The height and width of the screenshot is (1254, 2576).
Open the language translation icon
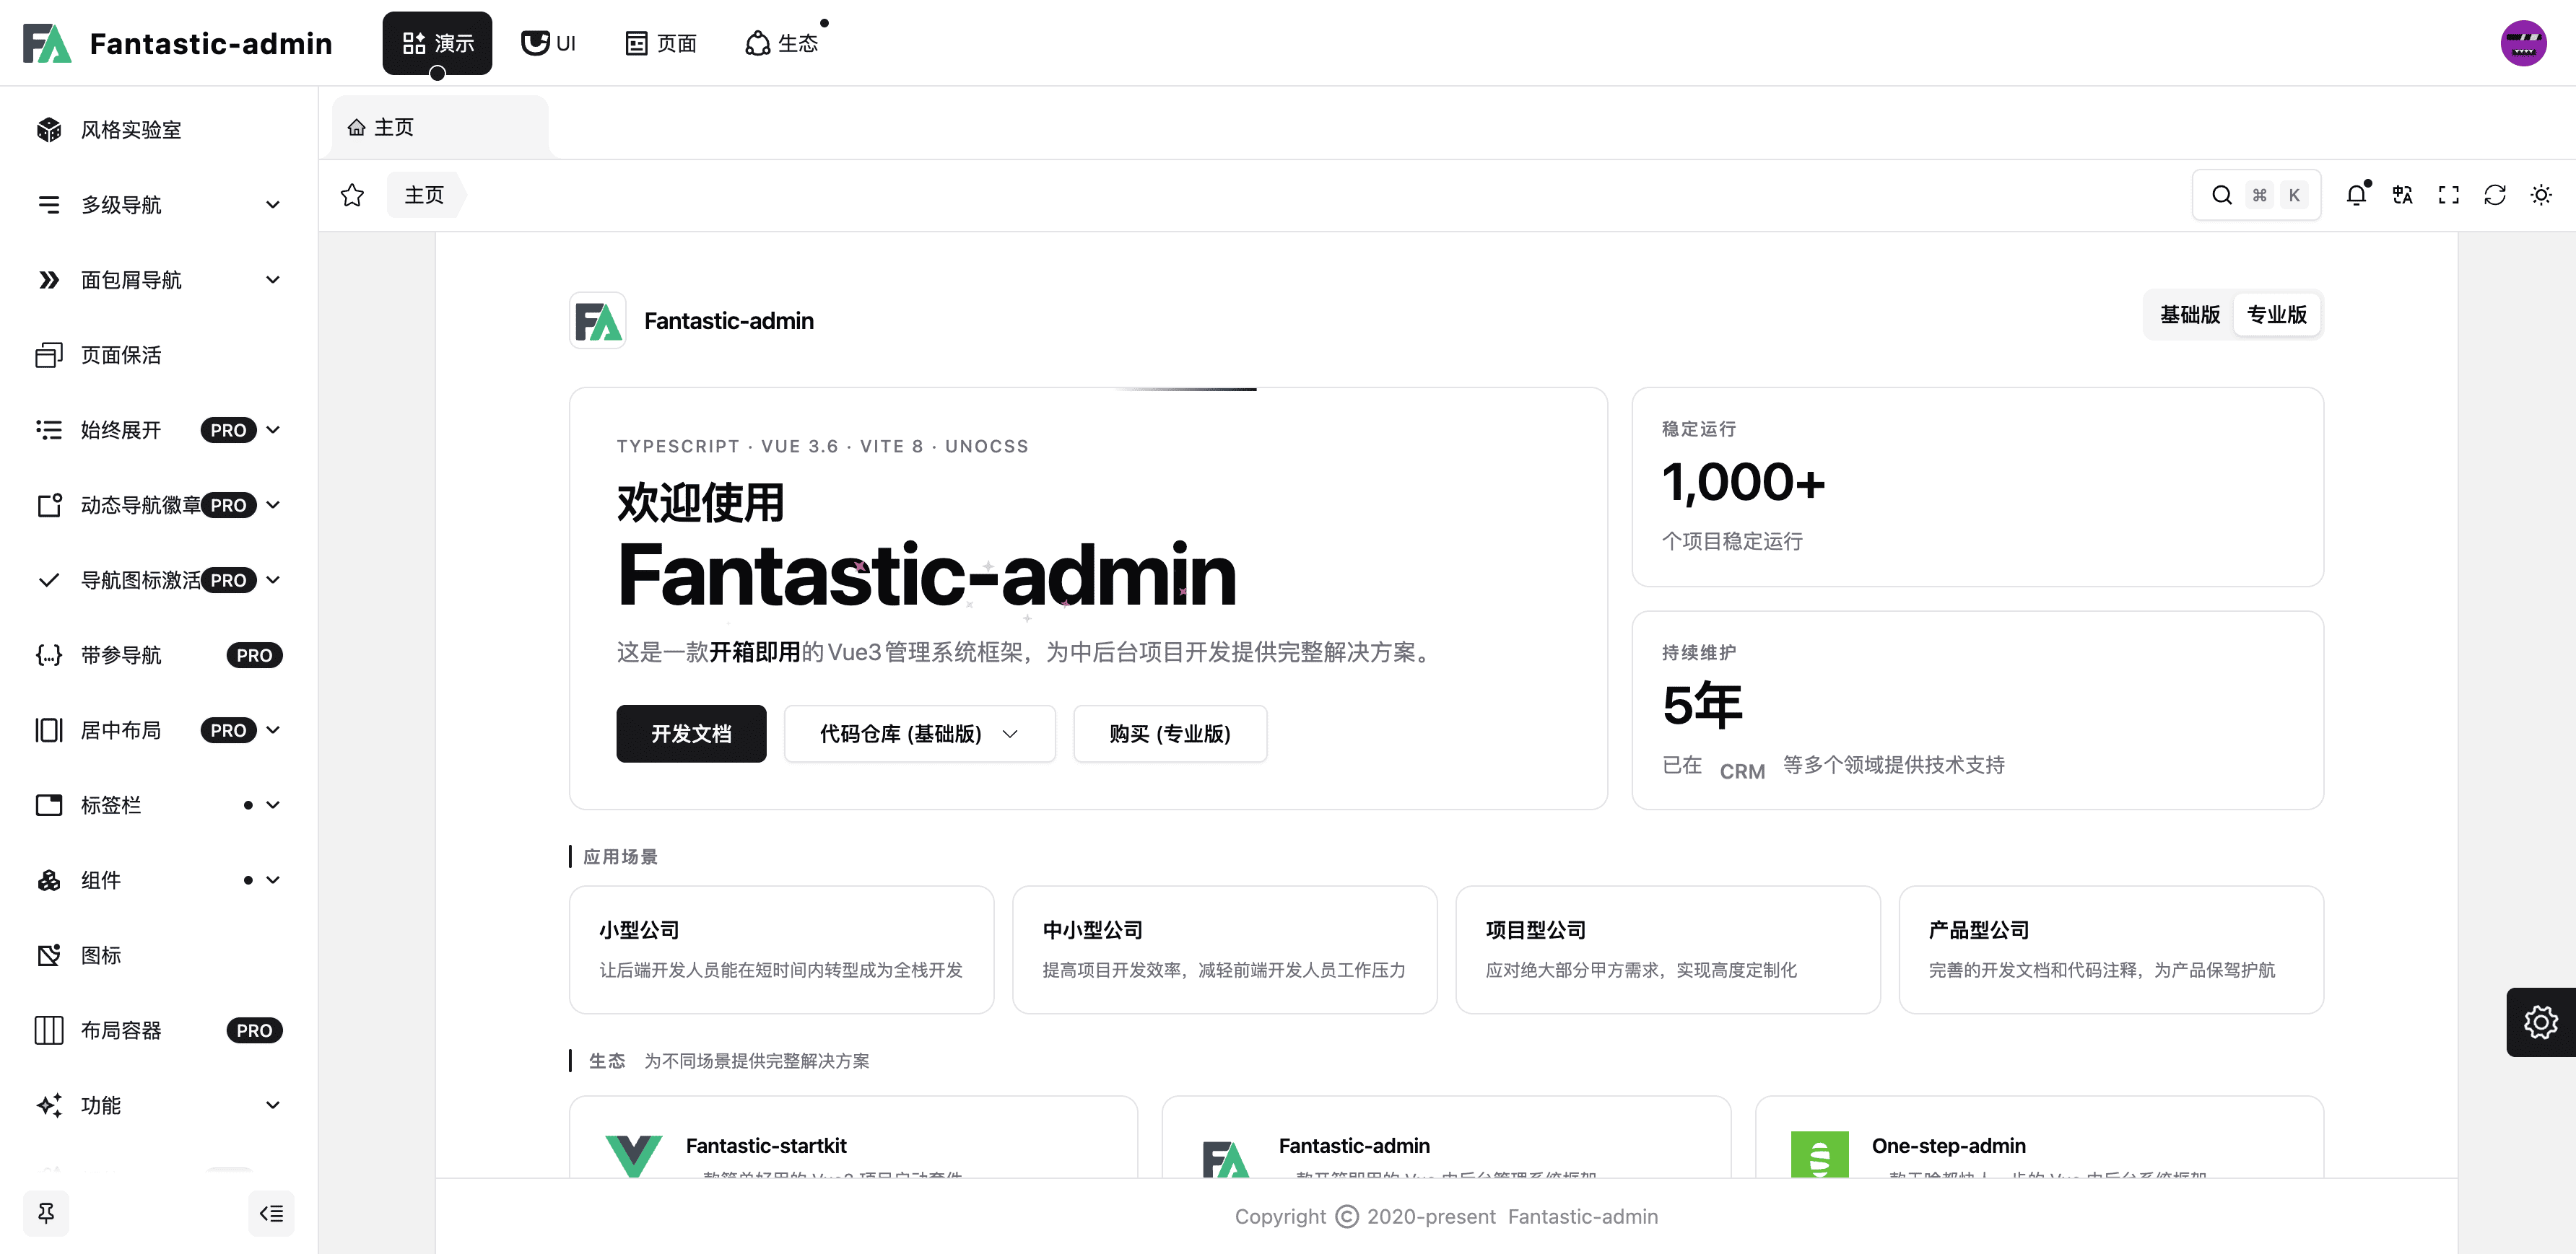pos(2402,195)
